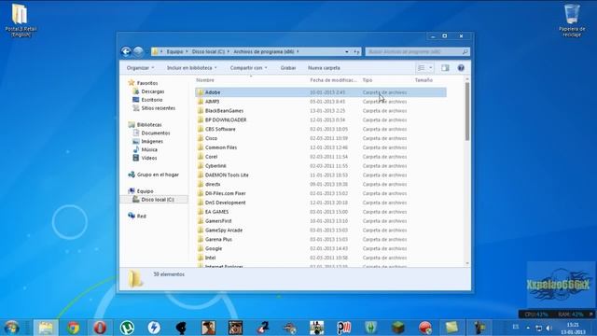Select Bibliotecas in the navigation pane
The height and width of the screenshot is (336, 597).
(149, 124)
